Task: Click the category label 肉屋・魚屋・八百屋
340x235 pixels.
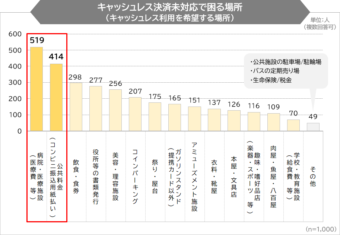Action: (x=274, y=176)
